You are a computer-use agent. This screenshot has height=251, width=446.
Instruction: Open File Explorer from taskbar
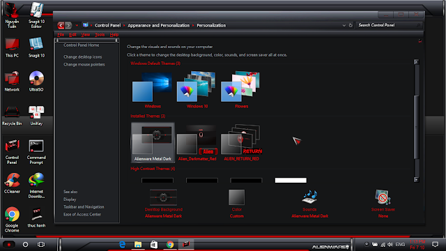138,245
